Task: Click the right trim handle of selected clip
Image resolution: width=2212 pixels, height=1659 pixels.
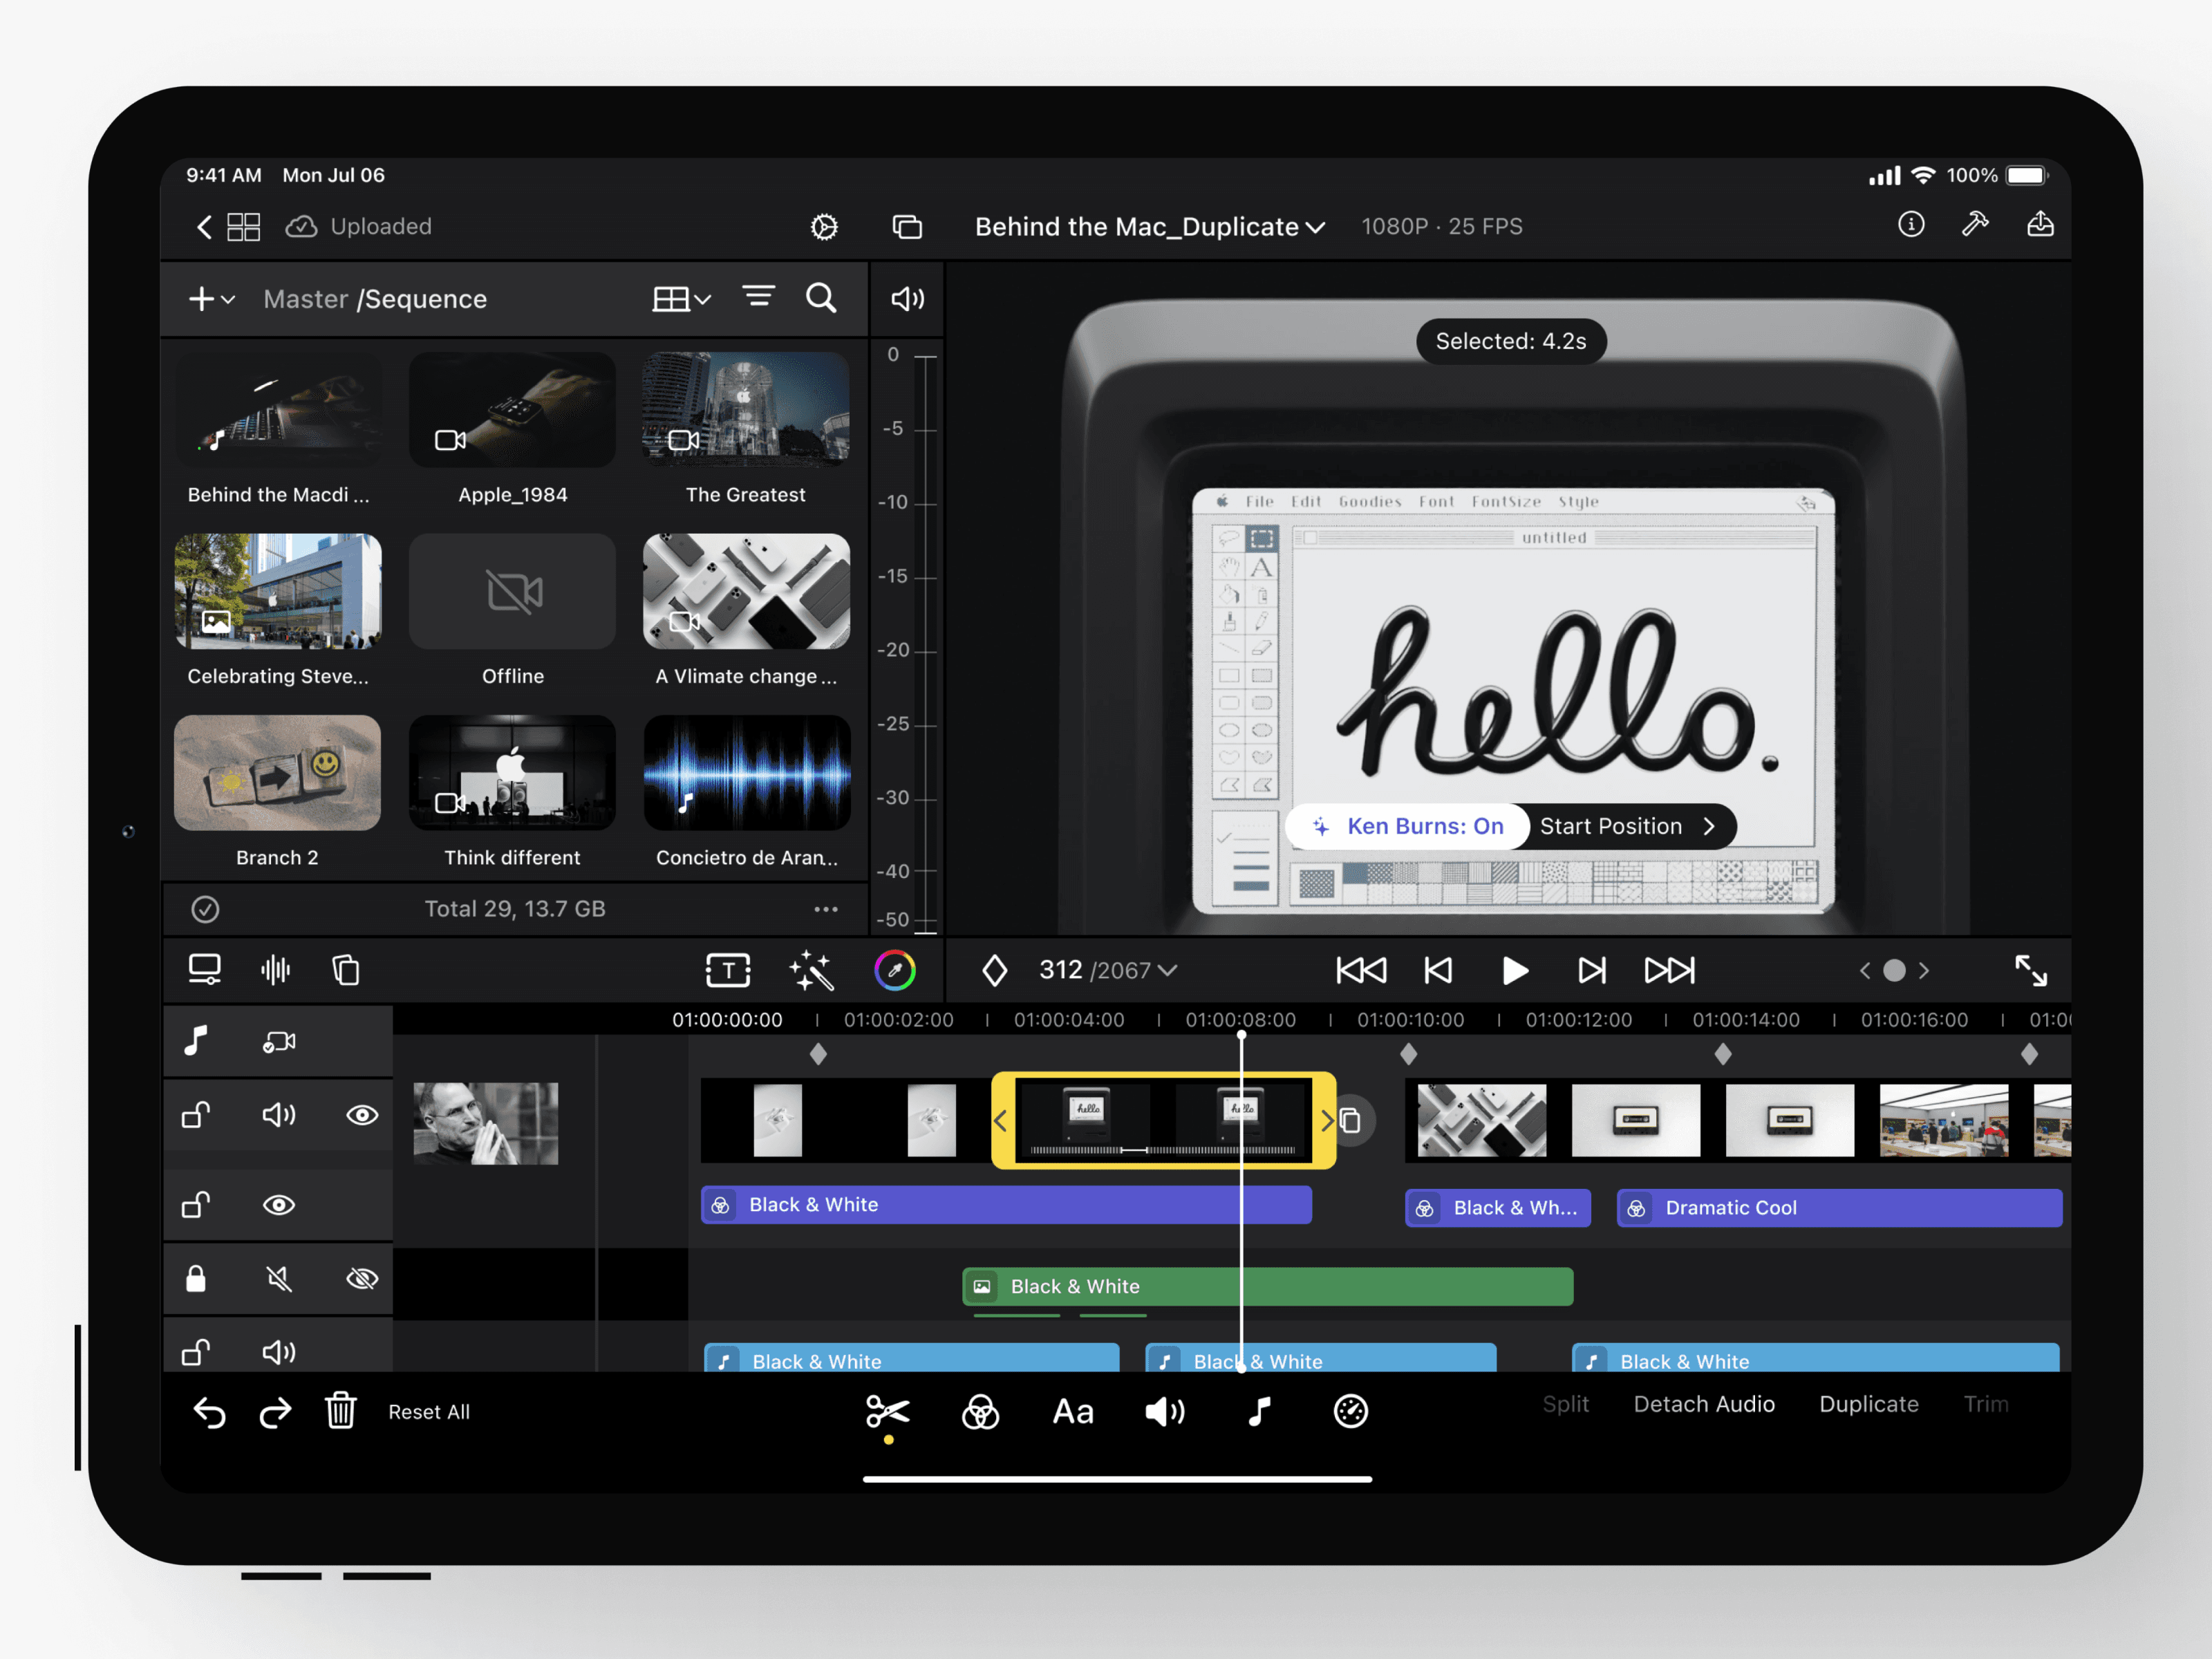Action: (x=1326, y=1121)
